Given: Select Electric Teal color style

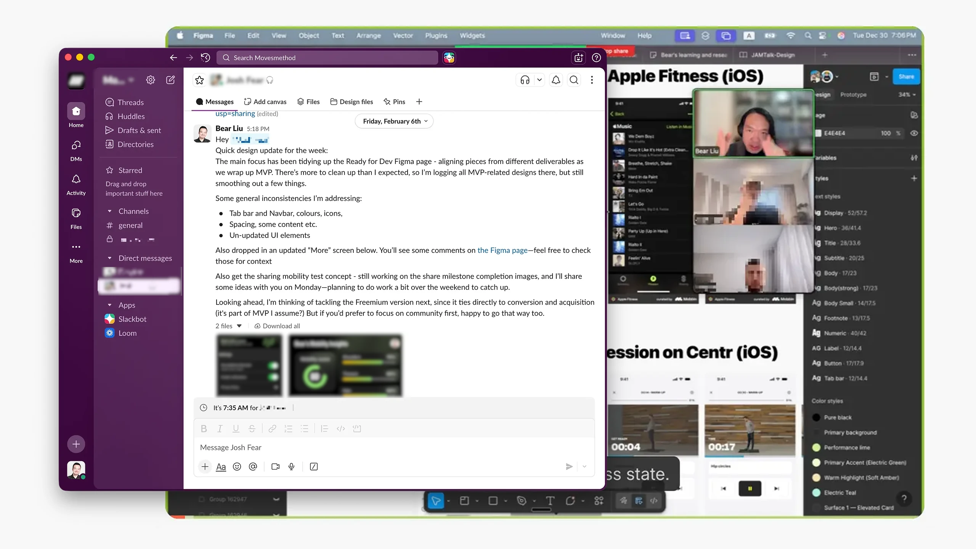Looking at the screenshot, I should (840, 493).
